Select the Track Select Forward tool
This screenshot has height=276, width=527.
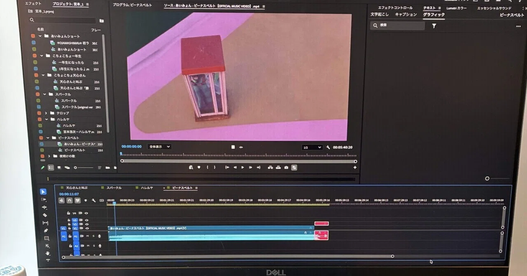44,200
